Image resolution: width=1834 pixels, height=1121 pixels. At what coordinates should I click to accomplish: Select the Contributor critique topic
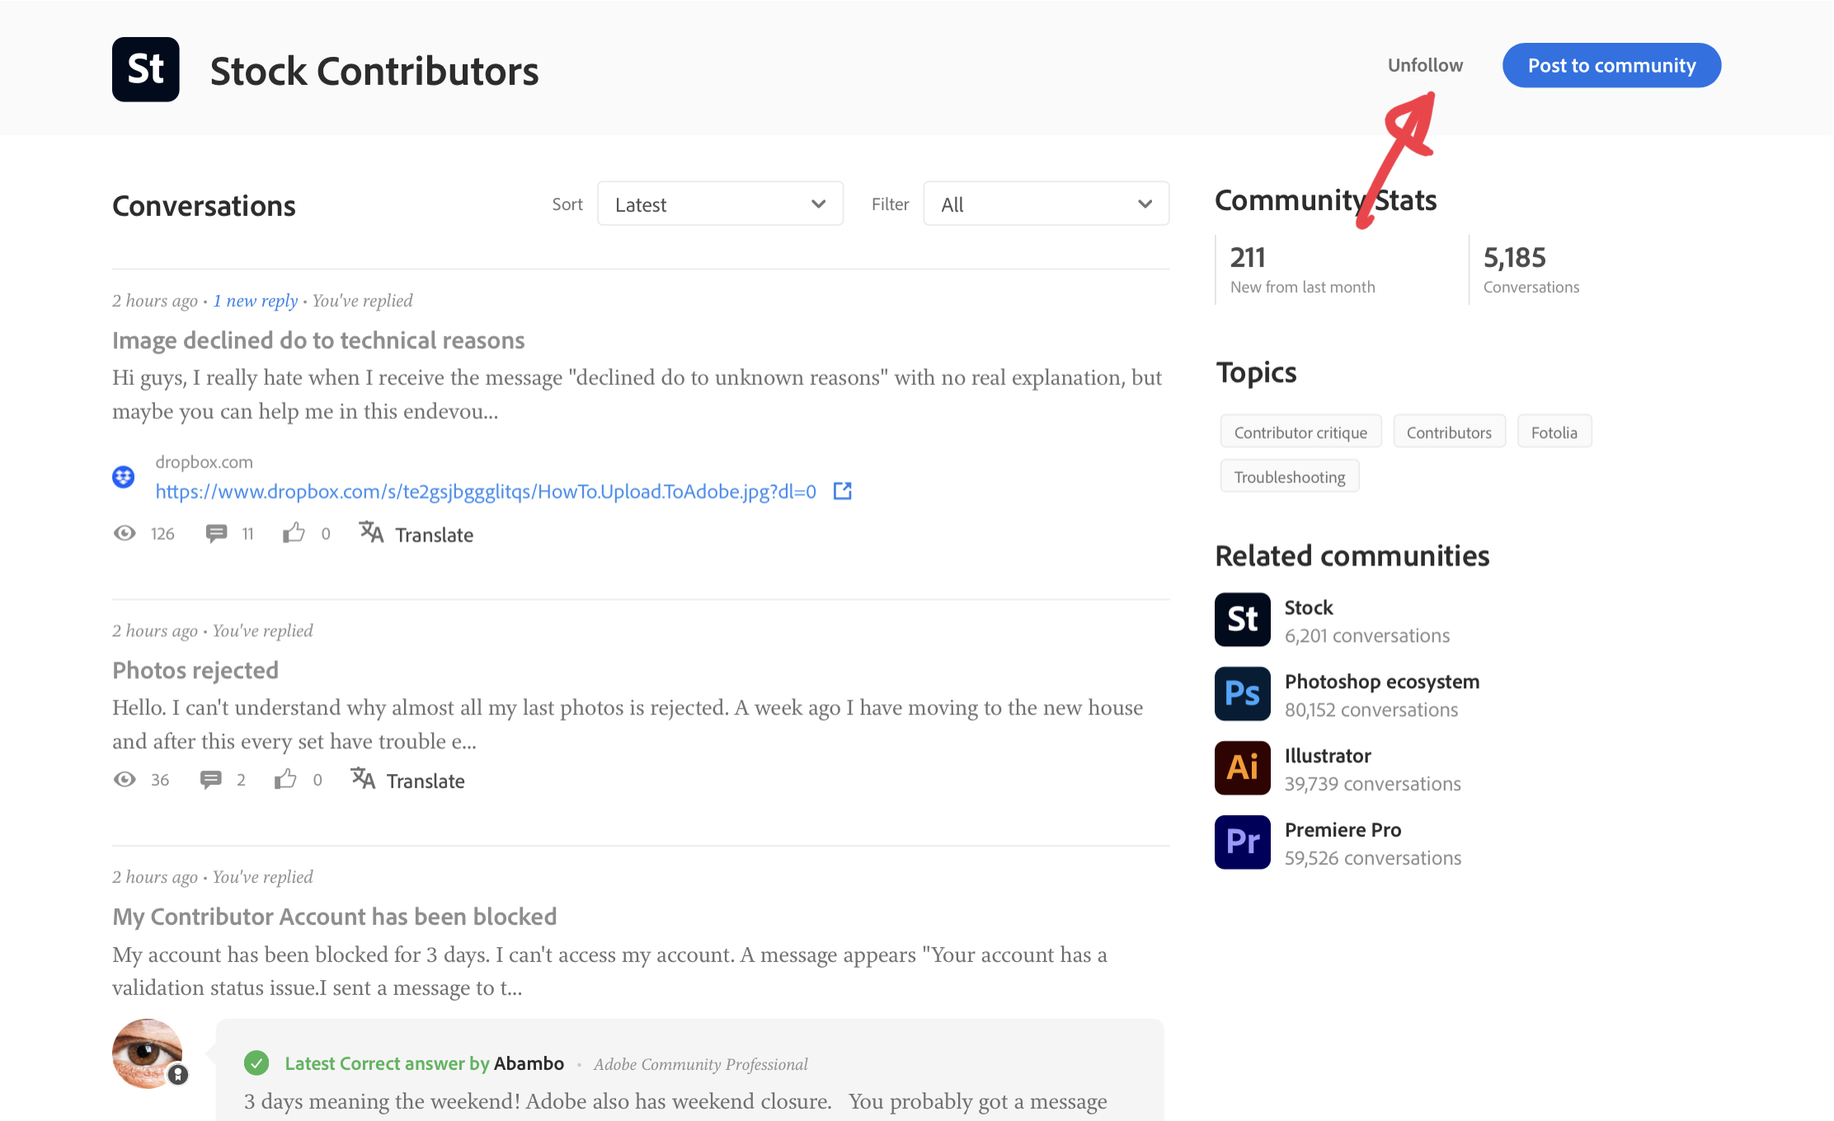pos(1300,431)
